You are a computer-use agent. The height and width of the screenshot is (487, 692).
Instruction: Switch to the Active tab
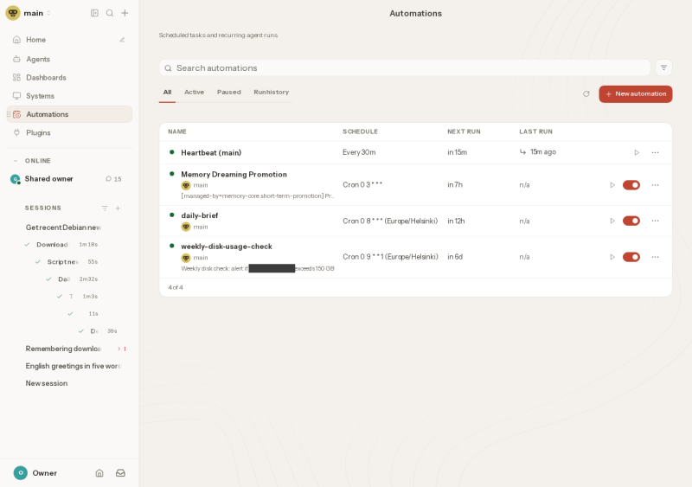click(194, 93)
